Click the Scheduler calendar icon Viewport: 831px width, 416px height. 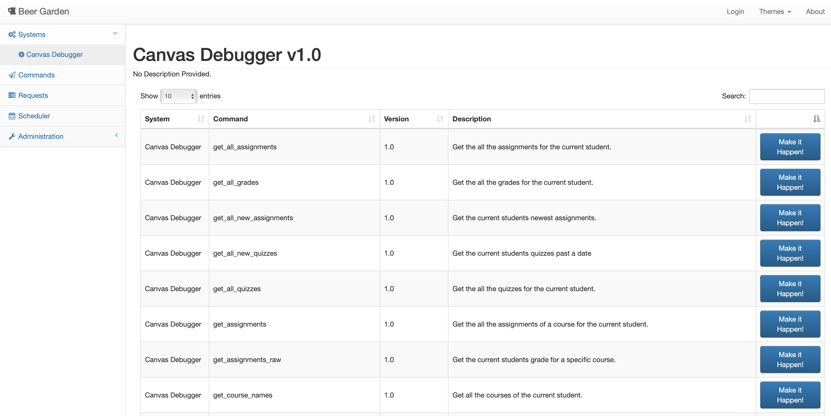coord(12,116)
